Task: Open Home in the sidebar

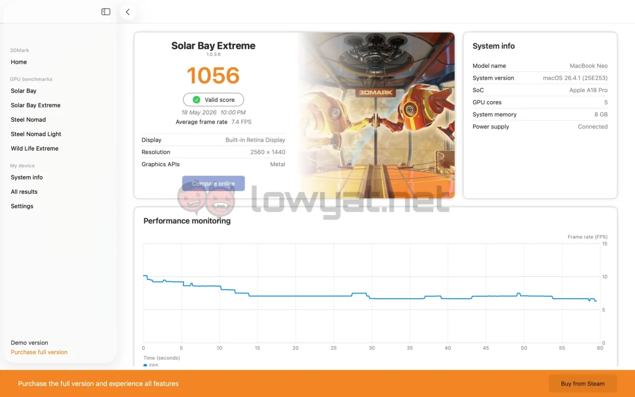Action: tap(19, 62)
